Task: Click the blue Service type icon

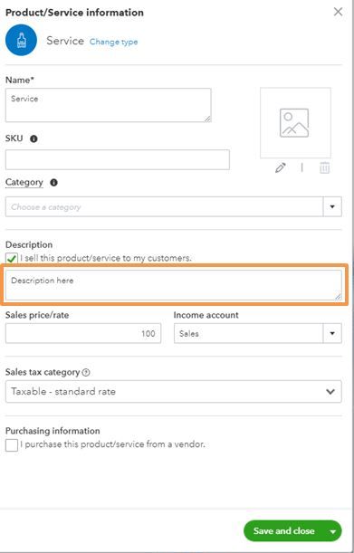Action: tap(21, 41)
